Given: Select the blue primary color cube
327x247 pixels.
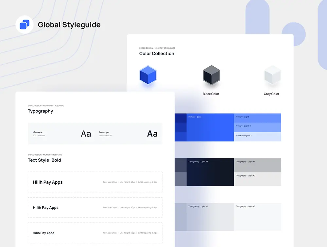Looking at the screenshot, I should point(148,75).
